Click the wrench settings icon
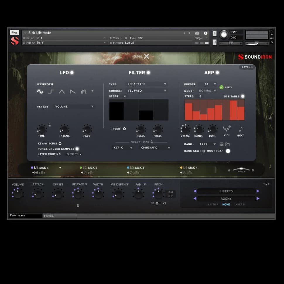 coord(14,32)
